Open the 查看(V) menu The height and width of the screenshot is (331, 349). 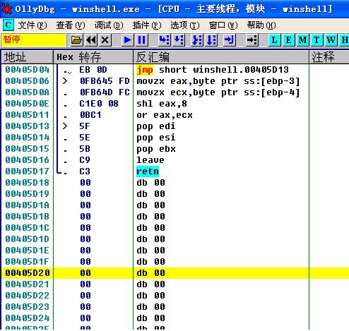coord(71,25)
